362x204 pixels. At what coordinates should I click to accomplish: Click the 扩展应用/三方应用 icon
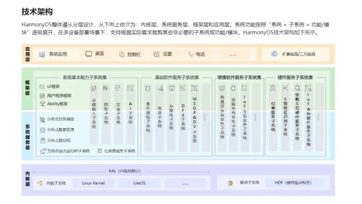(274, 54)
